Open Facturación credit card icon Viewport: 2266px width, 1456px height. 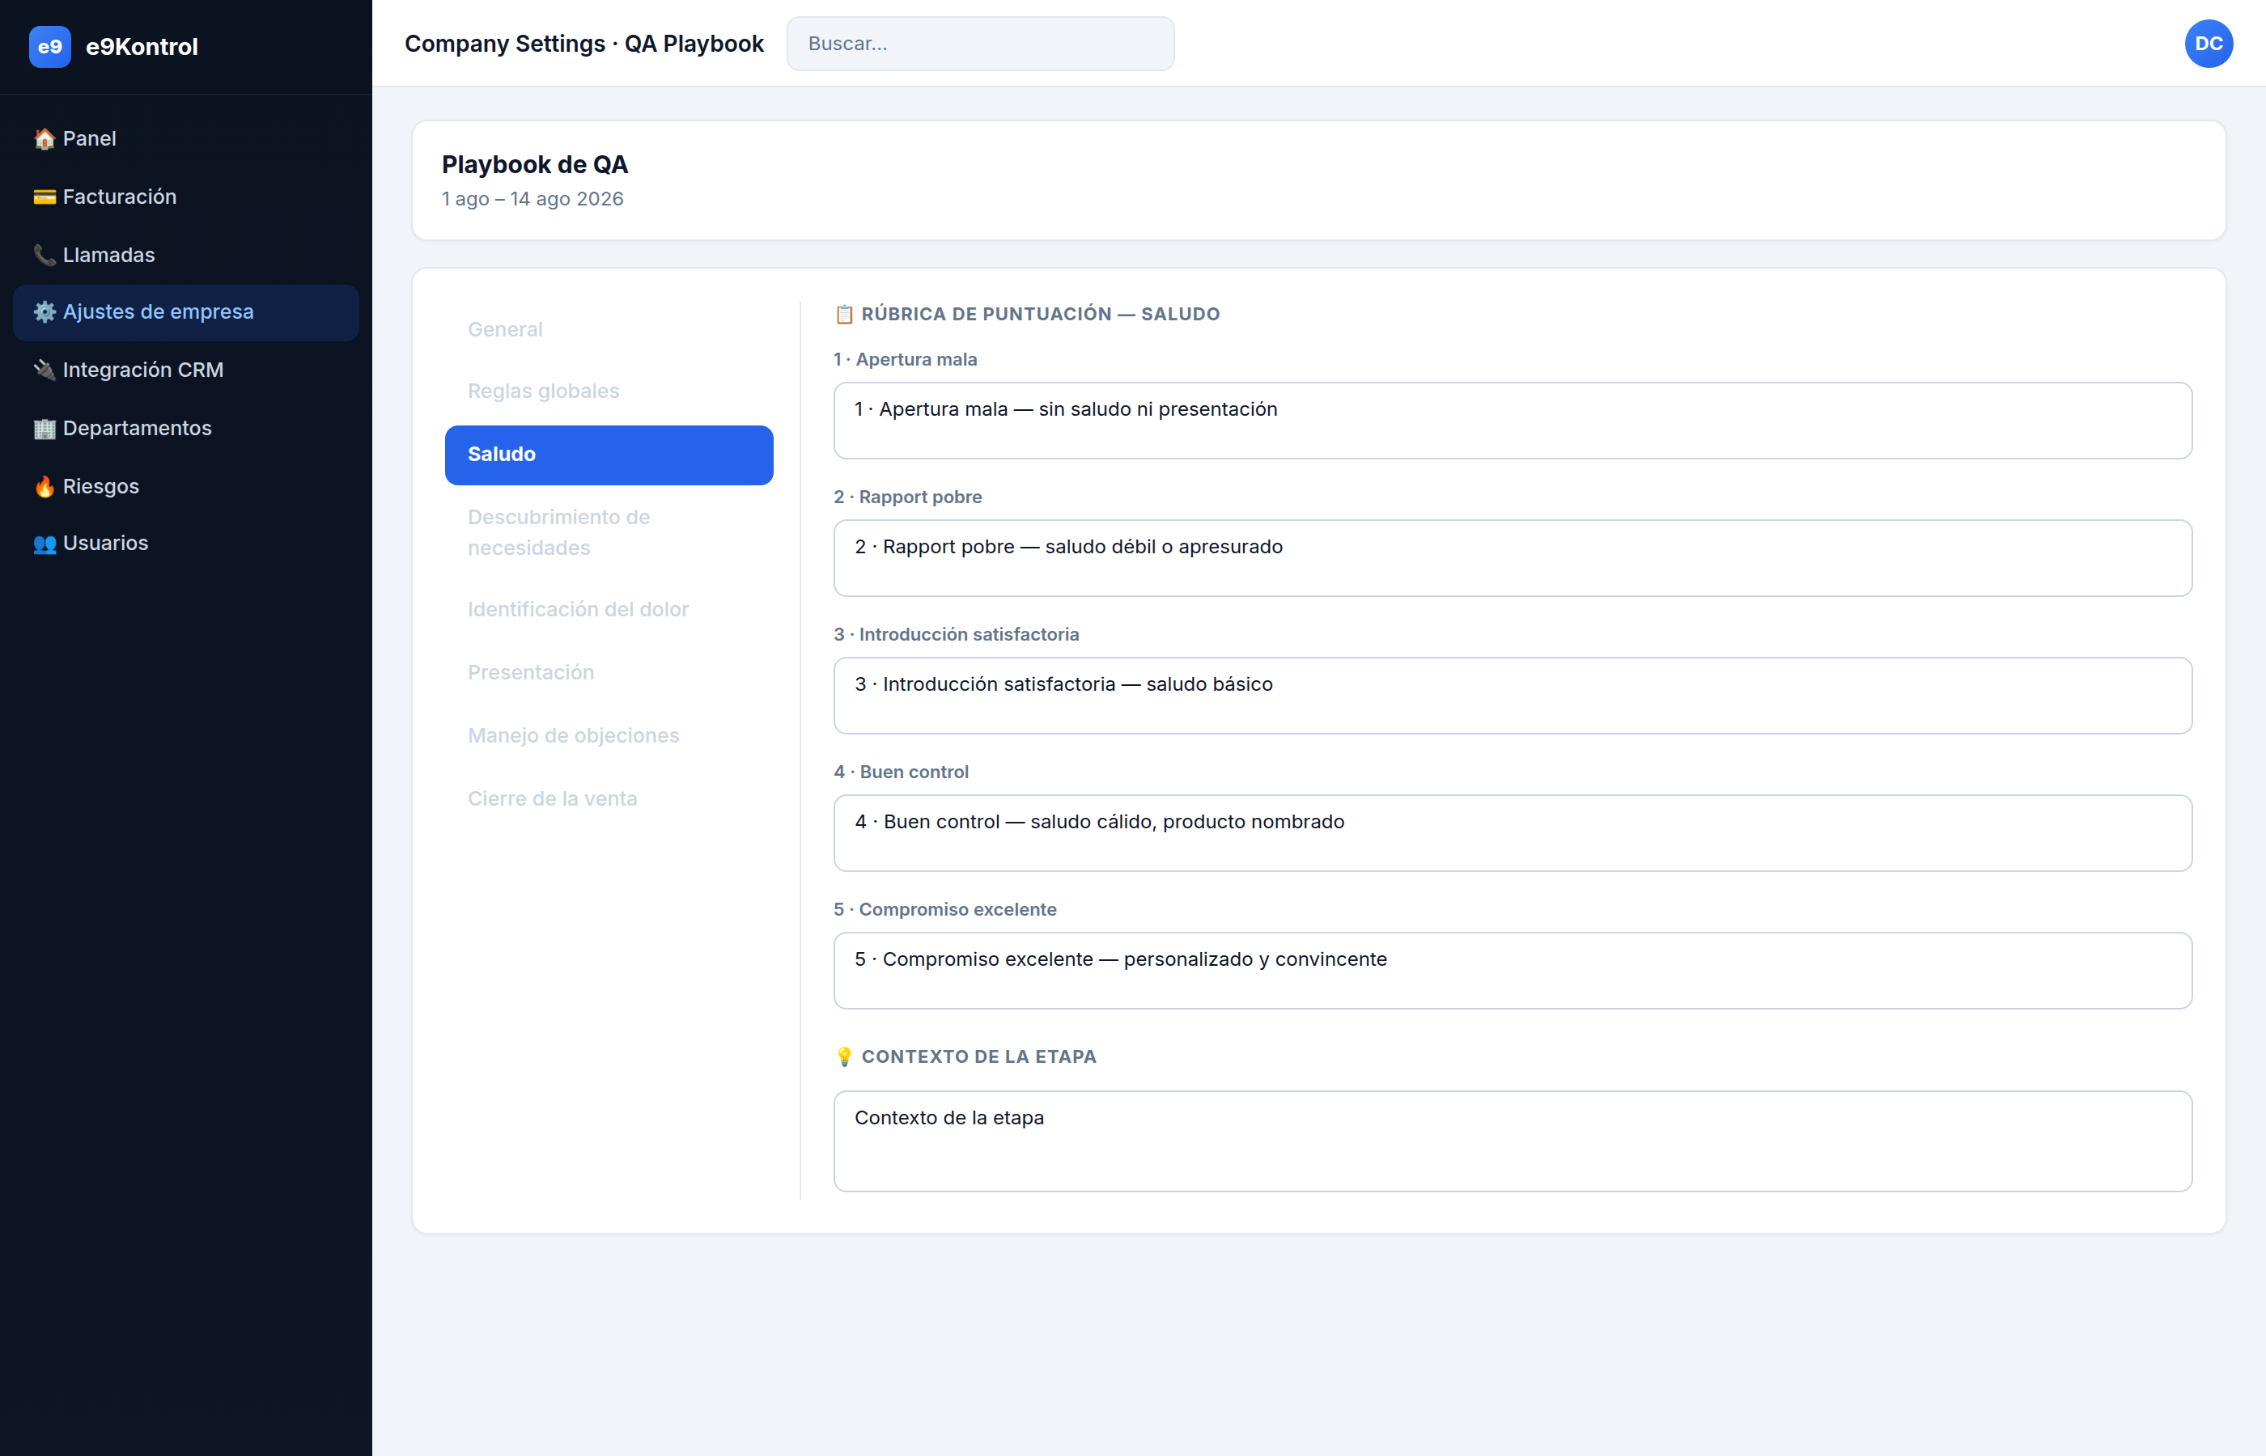(x=45, y=197)
